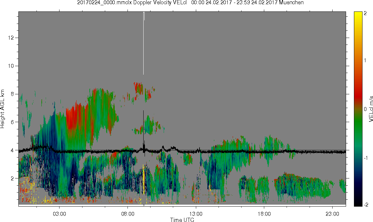Click the 'Time UTC' axis title
This screenshot has width=373, height=222.
182,220
